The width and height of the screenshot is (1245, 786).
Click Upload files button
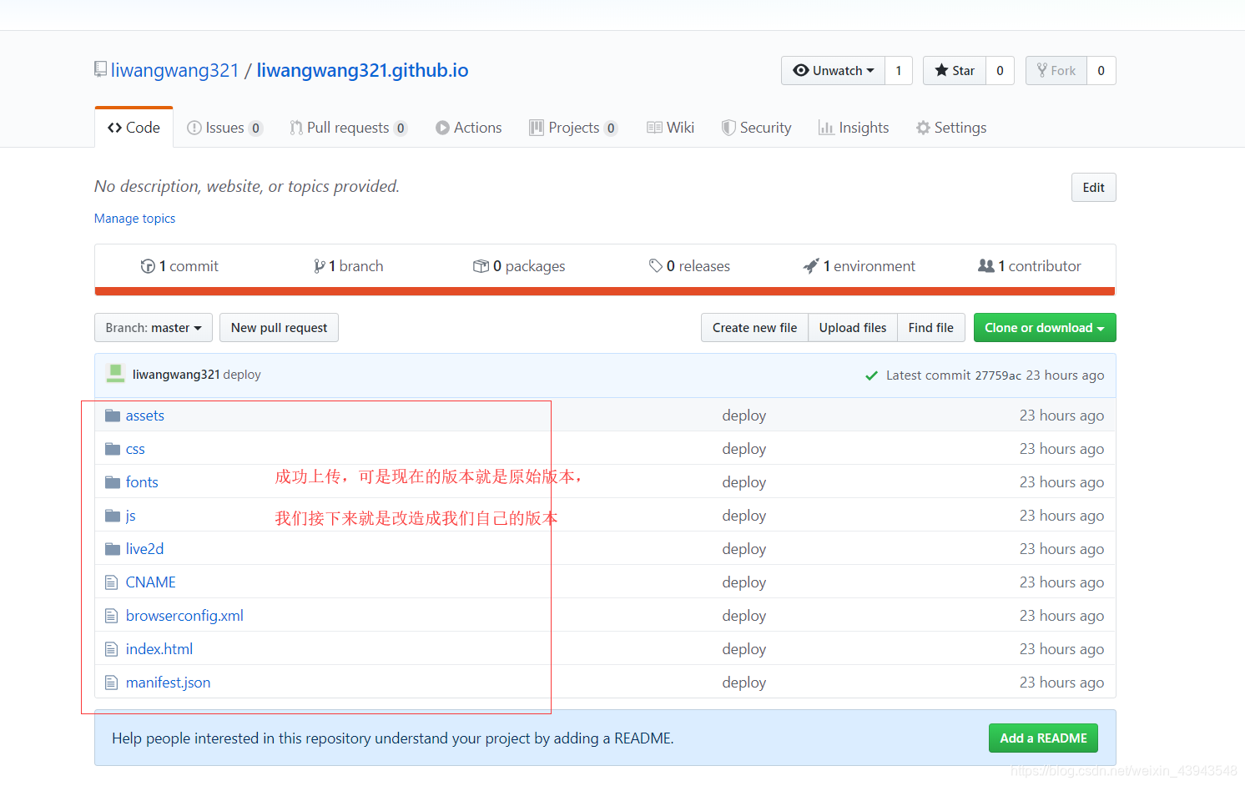853,328
